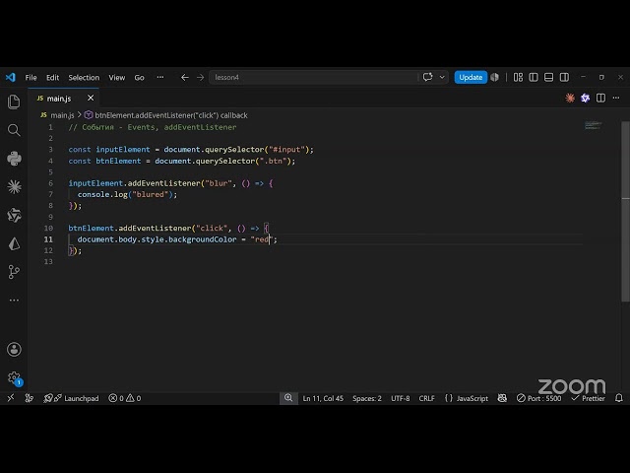Click inputElement on line 3
Viewport: 630px width, 473px height.
tap(122, 149)
